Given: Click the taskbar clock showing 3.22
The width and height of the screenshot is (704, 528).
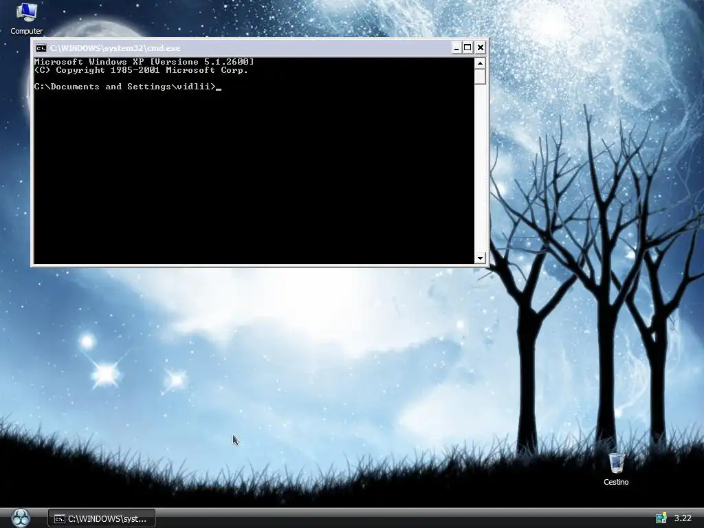Looking at the screenshot, I should click(683, 518).
